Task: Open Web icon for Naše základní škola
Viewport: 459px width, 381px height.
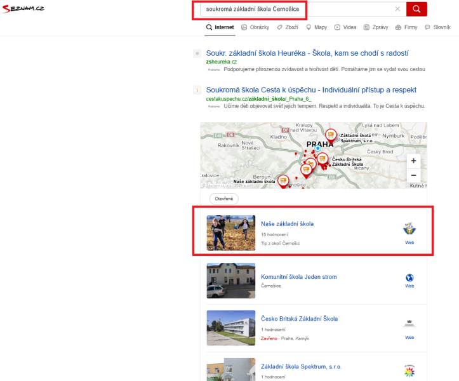Action: [x=409, y=232]
